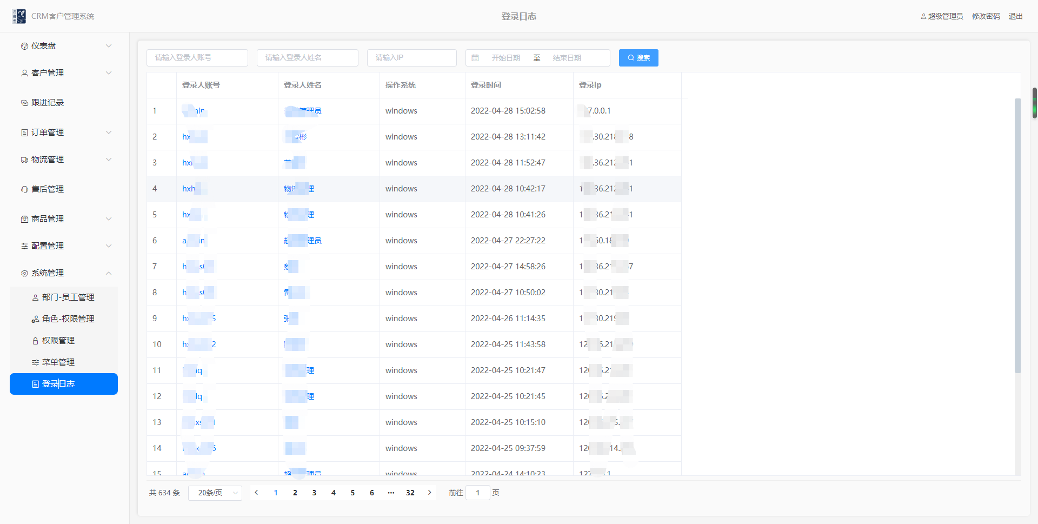Click the 搜索 search button
1038x524 pixels.
[638, 58]
